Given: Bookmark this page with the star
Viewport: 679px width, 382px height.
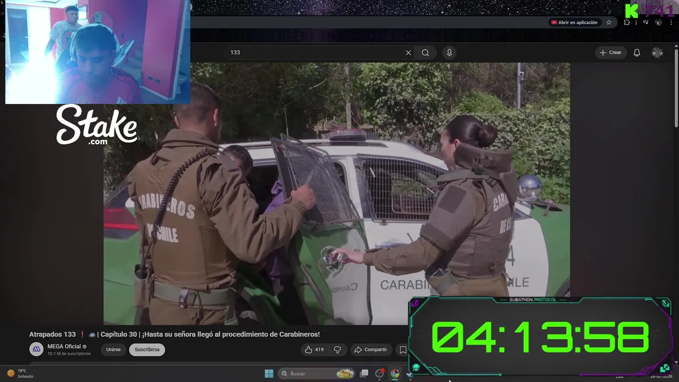Looking at the screenshot, I should (609, 22).
